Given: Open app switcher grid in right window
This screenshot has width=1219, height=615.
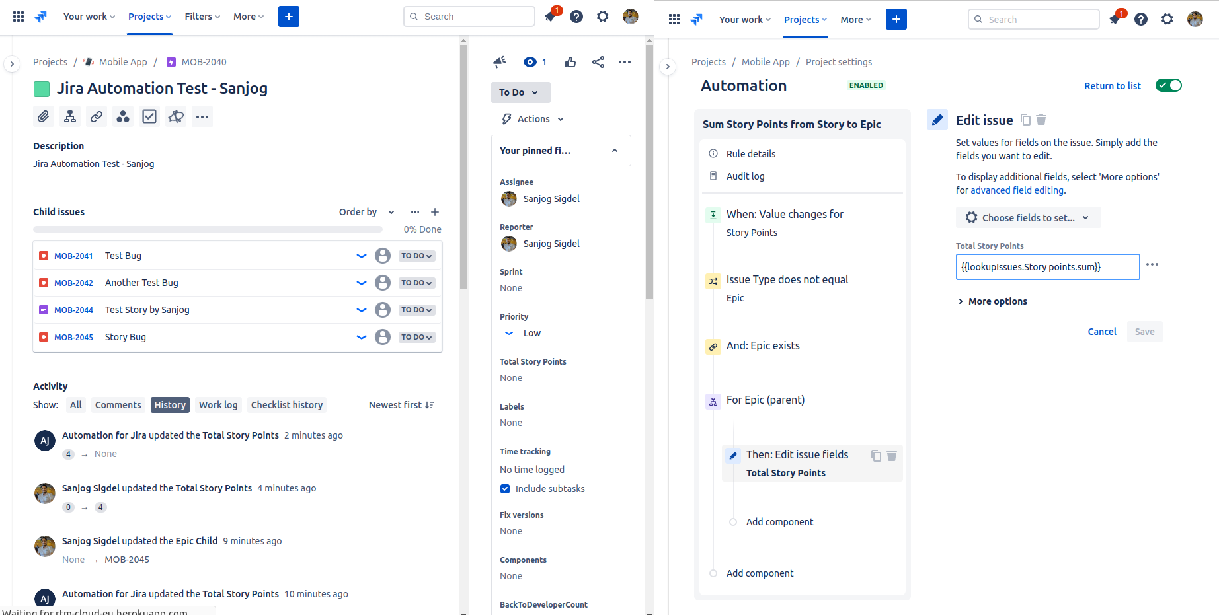Looking at the screenshot, I should pos(674,19).
